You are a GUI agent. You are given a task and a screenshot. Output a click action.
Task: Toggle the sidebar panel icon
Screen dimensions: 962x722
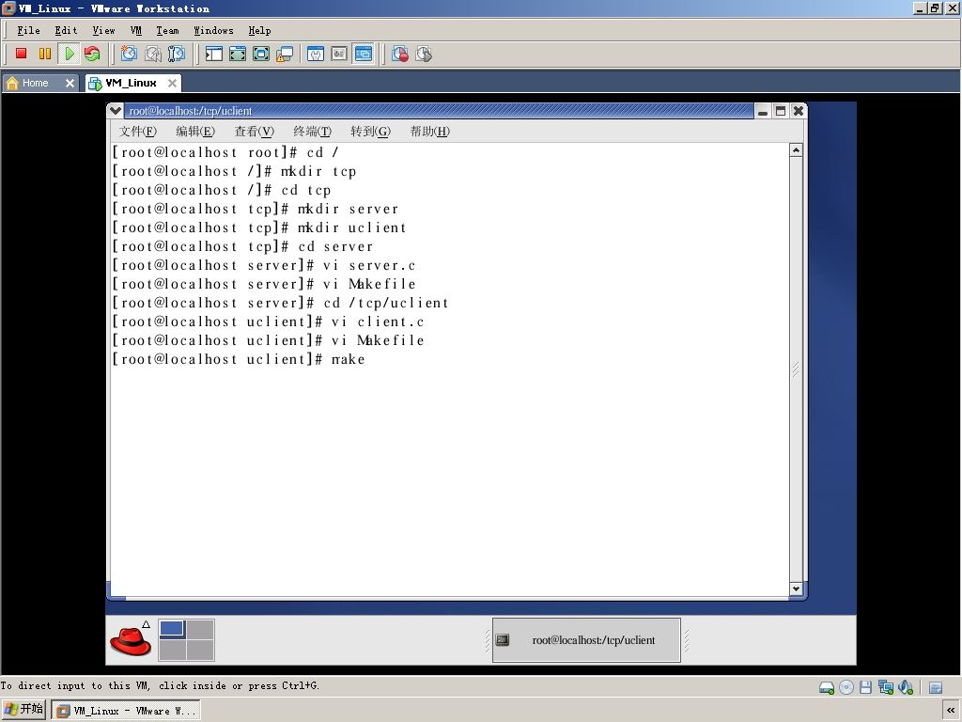pyautogui.click(x=213, y=54)
